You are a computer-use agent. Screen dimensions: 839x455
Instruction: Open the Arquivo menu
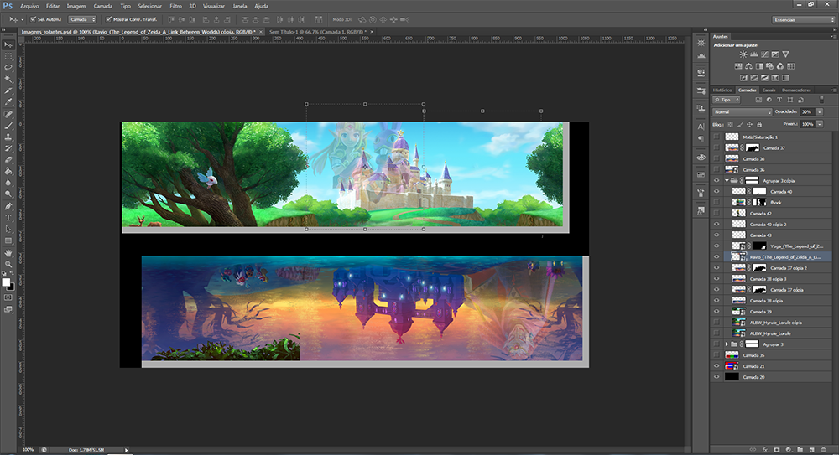(29, 7)
